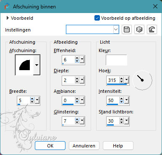Open the Hoek slider dropdown arrow
Screen dimensions: 162x155
126,80
